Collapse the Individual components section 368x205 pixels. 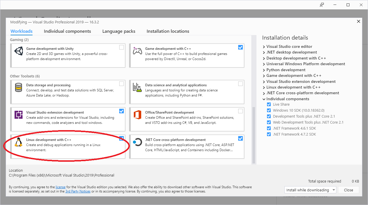263,99
